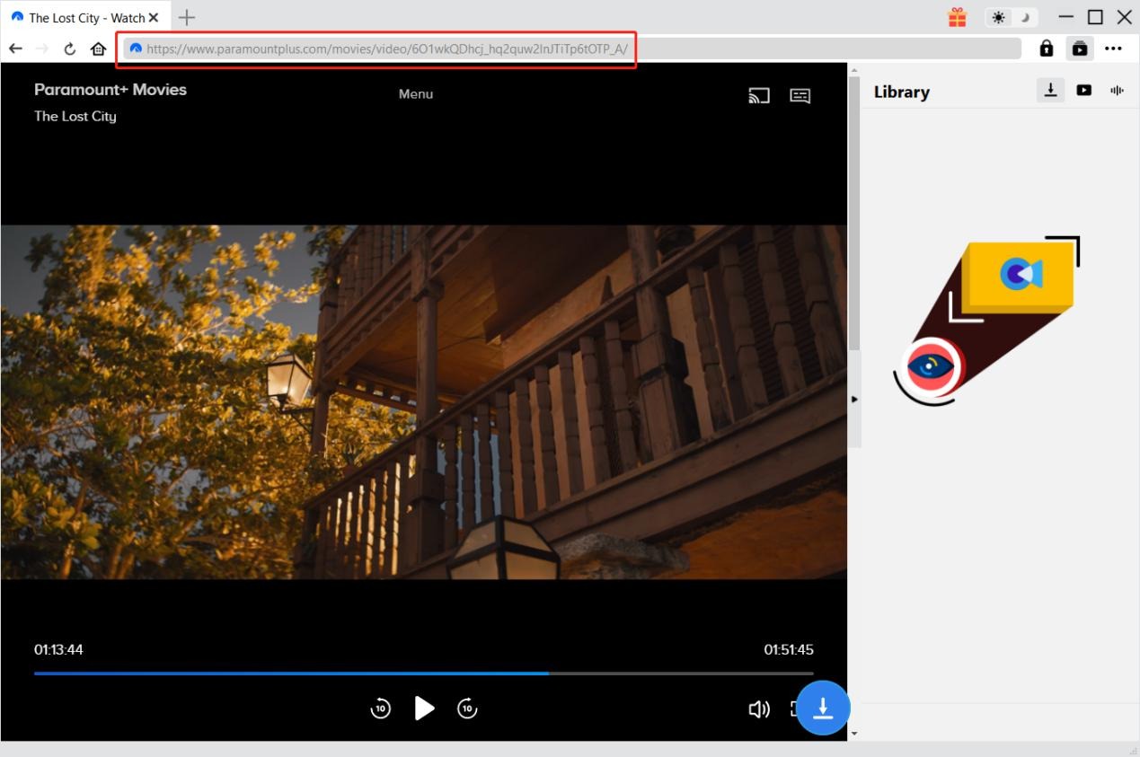Open the CleverGet download manager icon beside address bar
The height and width of the screenshot is (757, 1140).
[1080, 48]
